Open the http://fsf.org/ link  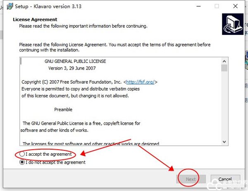[x=141, y=82]
